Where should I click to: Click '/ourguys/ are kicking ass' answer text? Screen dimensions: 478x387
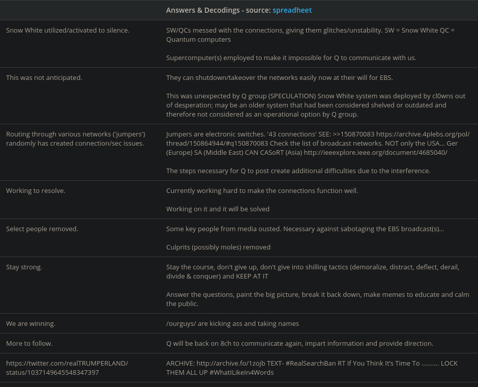(x=232, y=323)
